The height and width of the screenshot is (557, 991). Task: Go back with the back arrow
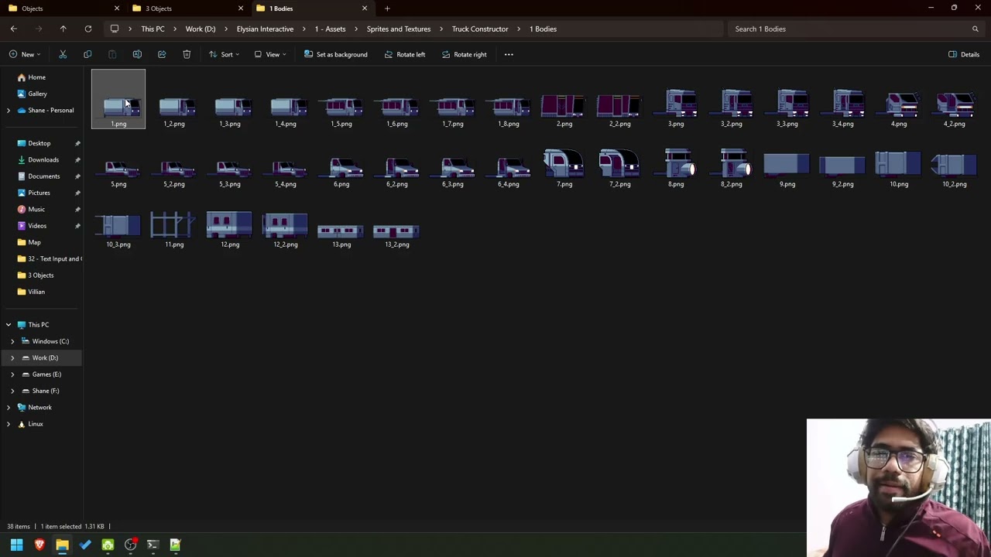(13, 29)
